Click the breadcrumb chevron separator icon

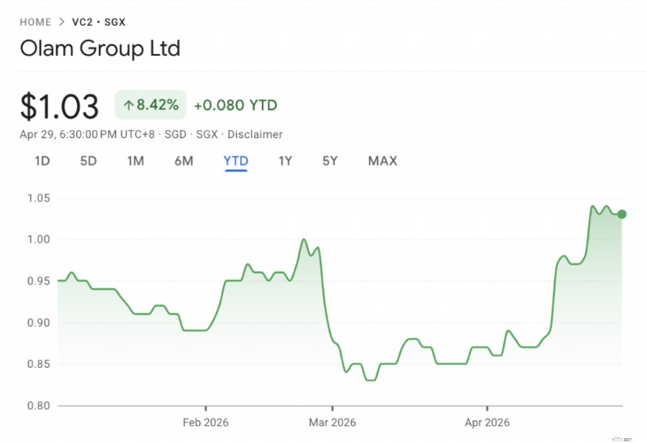pyautogui.click(x=62, y=22)
